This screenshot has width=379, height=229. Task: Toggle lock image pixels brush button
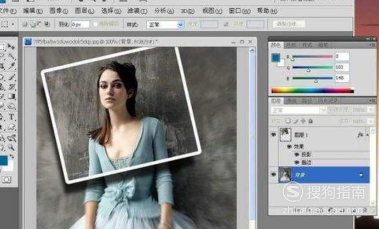click(x=296, y=121)
